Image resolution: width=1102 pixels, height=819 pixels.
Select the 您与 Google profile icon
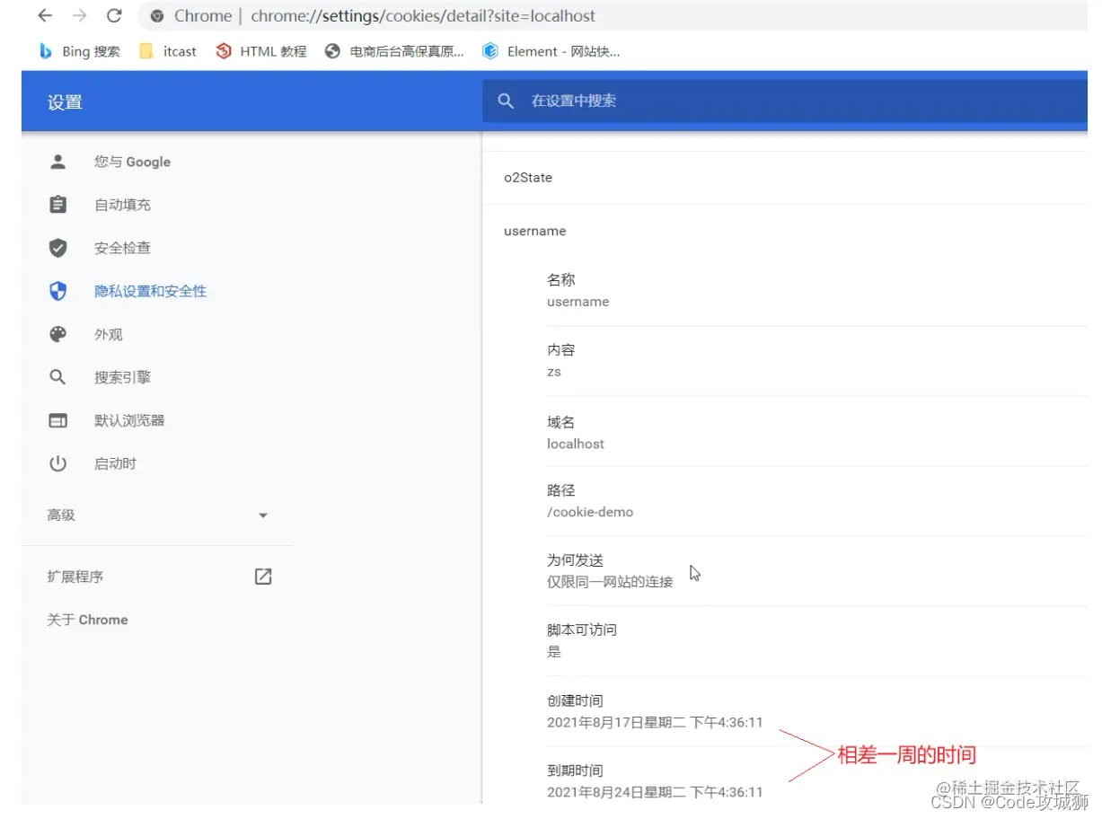click(x=57, y=162)
